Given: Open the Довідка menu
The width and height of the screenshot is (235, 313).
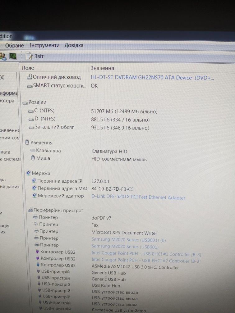Looking at the screenshot, I should (x=74, y=45).
